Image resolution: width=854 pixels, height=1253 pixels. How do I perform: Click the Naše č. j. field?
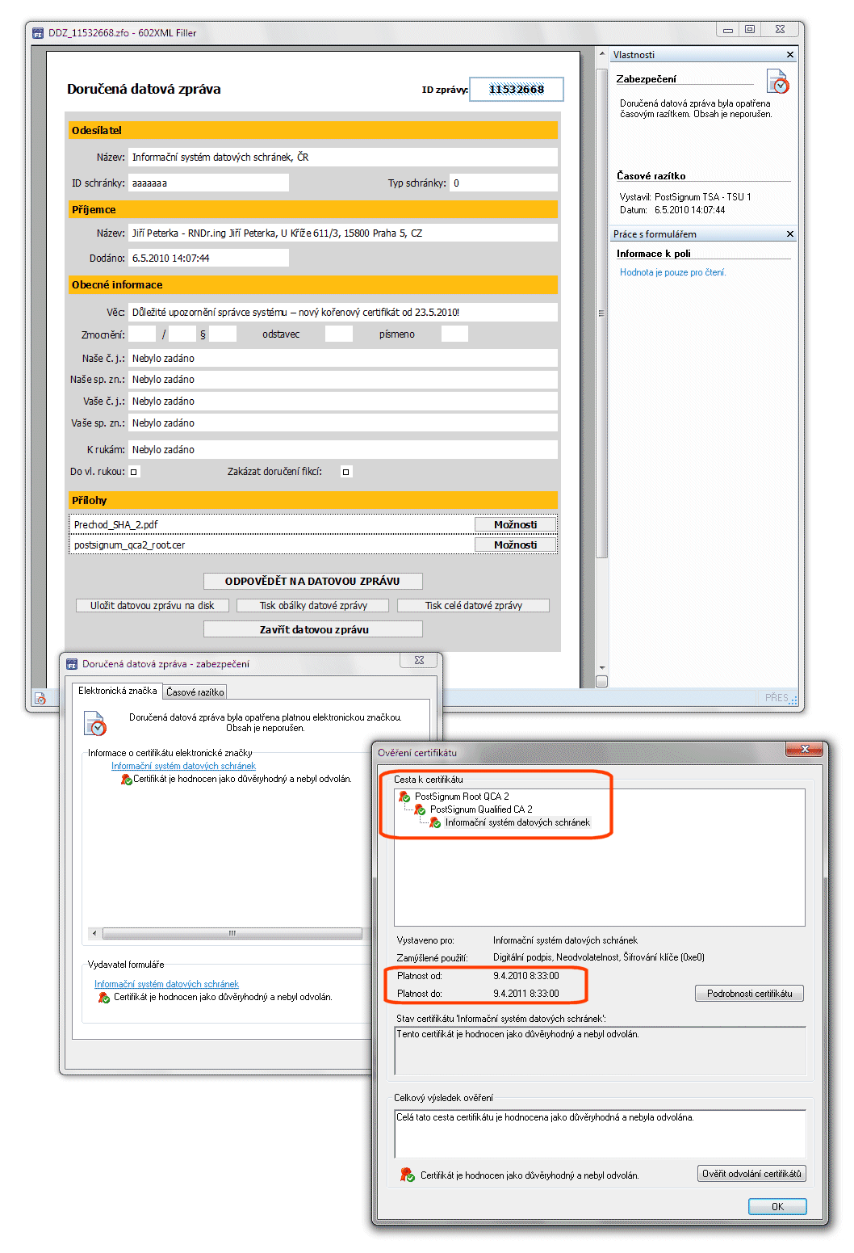point(343,359)
